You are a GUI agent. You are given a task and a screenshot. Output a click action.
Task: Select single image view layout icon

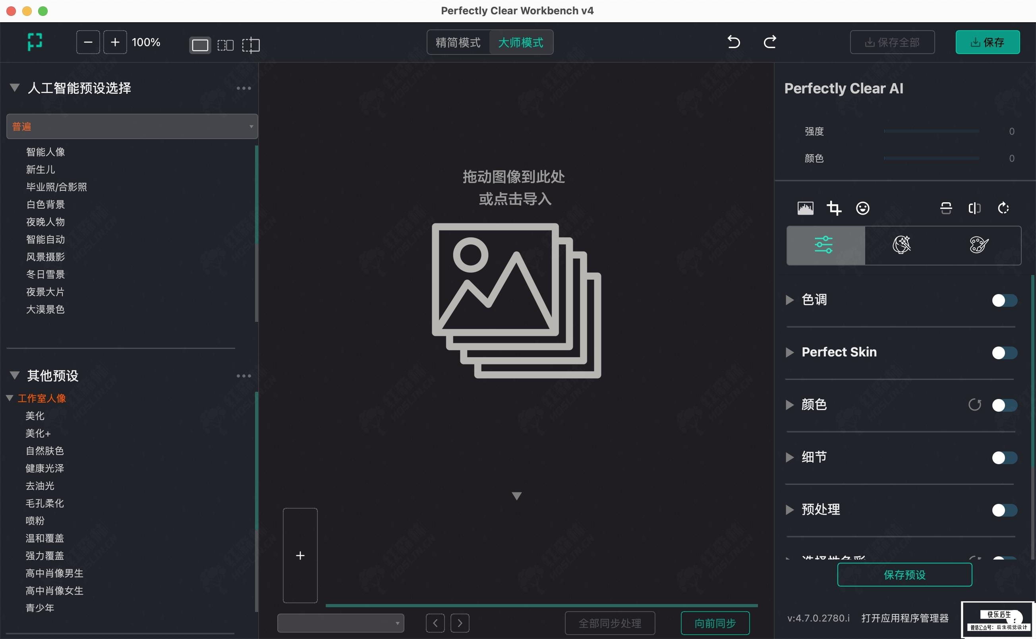click(x=200, y=45)
